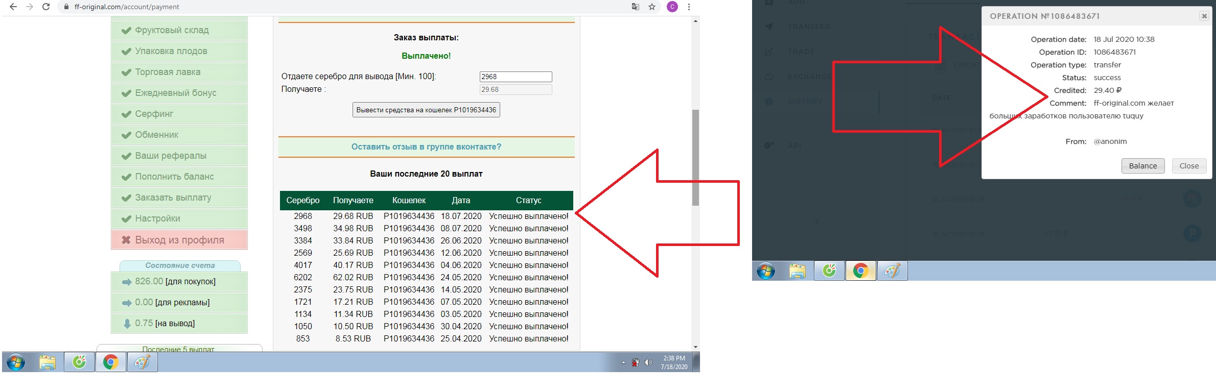Click the 34.98 RUB amount cell
The height and width of the screenshot is (392, 1216).
(x=353, y=229)
